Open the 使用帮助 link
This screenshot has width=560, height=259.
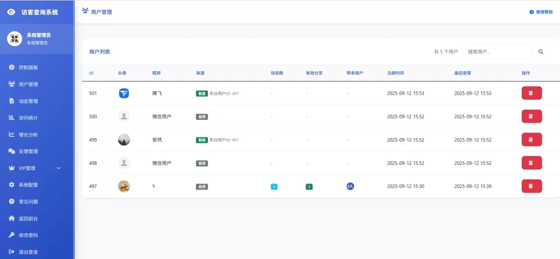(541, 12)
